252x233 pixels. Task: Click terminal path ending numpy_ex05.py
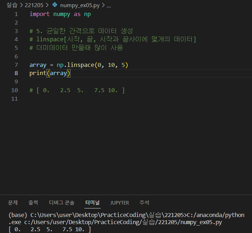point(115,222)
